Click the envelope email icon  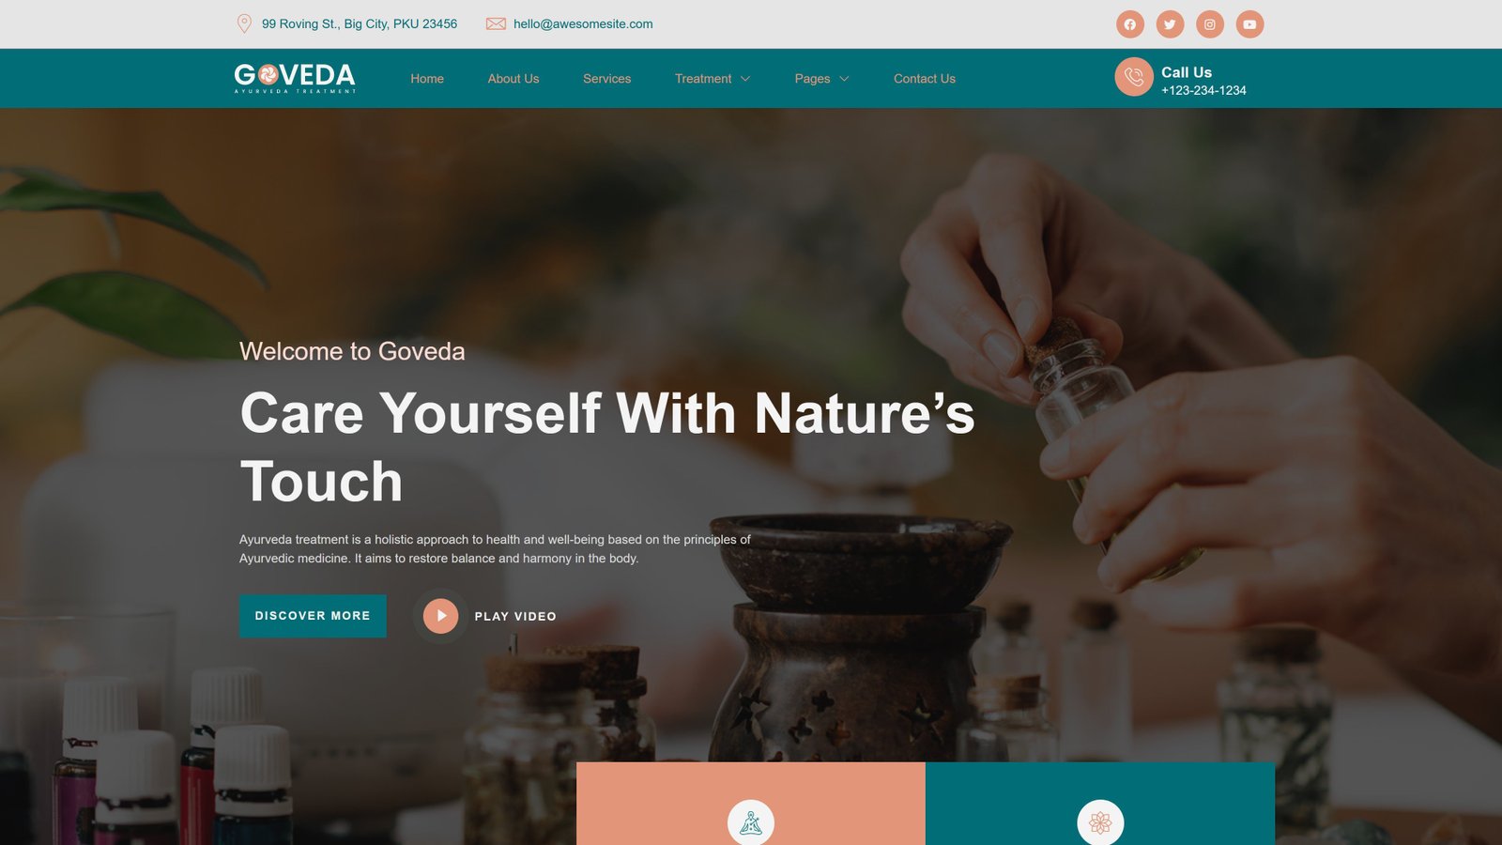[496, 23]
